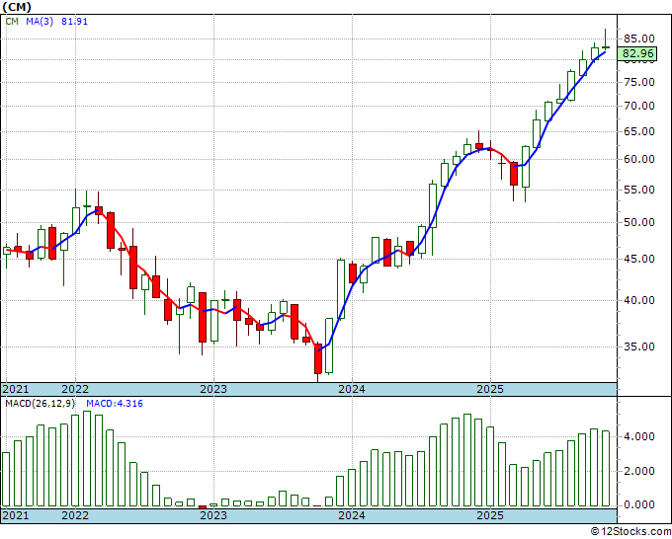
Task: Click the red negative MACD bar before 2023
Action: [203, 507]
